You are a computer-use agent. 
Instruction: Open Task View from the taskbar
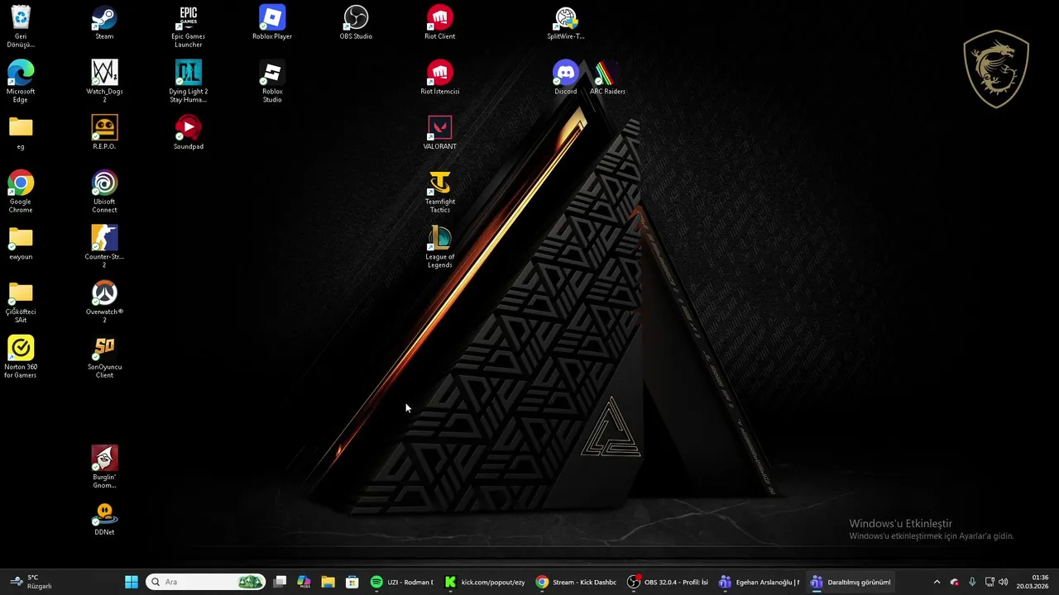tap(280, 582)
